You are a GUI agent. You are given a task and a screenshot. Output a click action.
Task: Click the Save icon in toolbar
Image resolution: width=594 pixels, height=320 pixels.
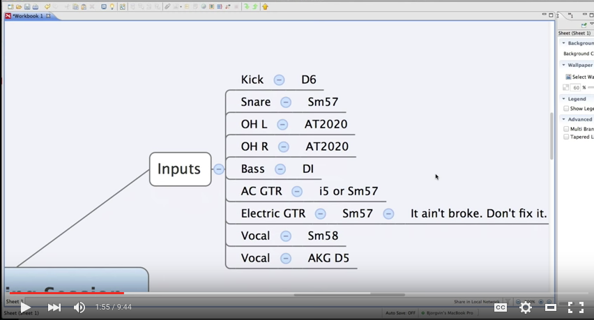pos(27,7)
